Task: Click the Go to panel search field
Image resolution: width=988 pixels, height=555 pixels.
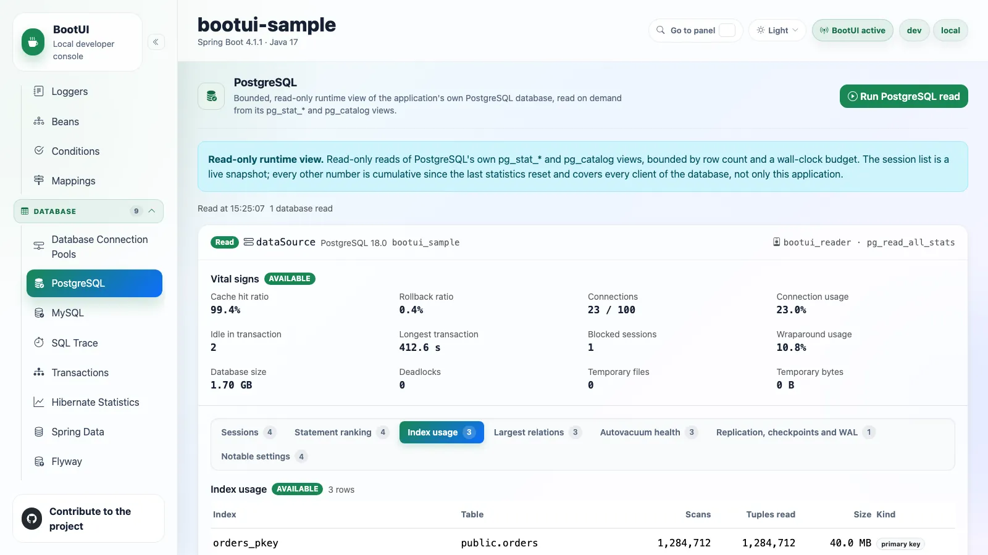Action: tap(696, 30)
